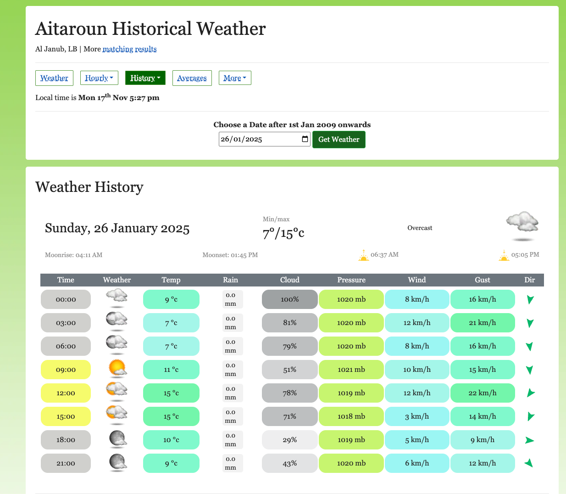Screen dimensions: 566x494
Task: Click the sunset icon next to 05:05 PM
Action: click(504, 255)
